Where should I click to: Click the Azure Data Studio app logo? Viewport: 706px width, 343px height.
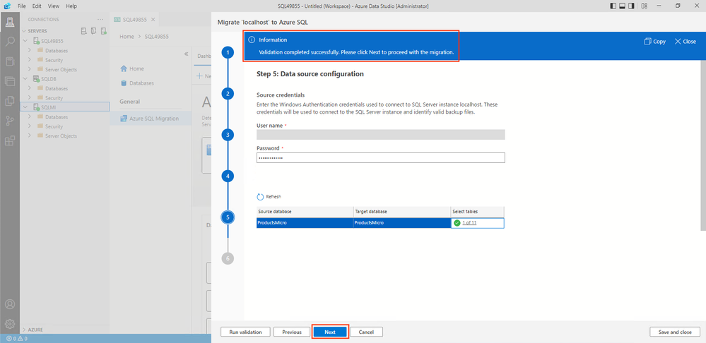tap(7, 6)
